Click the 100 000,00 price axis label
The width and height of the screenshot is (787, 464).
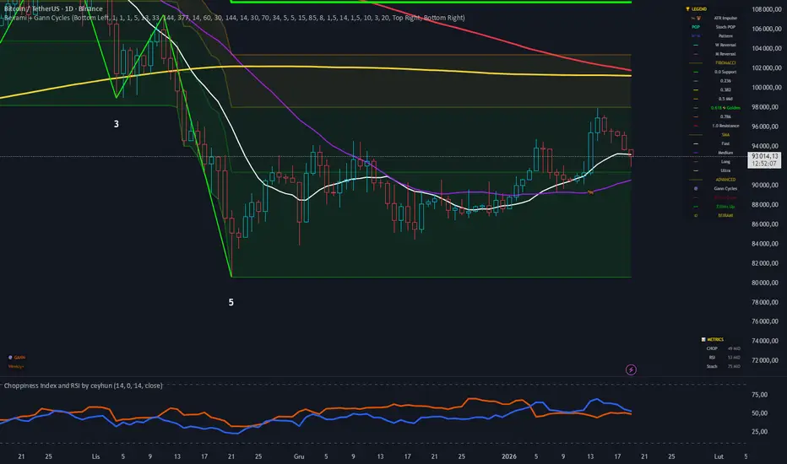[x=767, y=88]
